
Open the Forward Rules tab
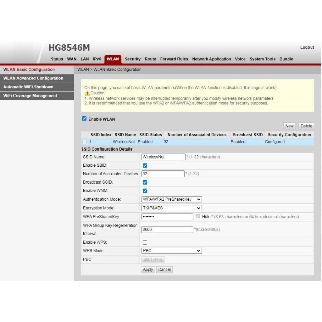click(174, 59)
